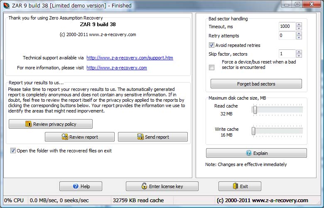This screenshot has height=208, width=324.
Task: Open Help
Action: pyautogui.click(x=81, y=186)
